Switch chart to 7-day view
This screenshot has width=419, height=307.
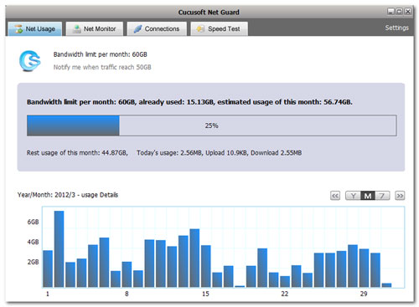pos(382,196)
